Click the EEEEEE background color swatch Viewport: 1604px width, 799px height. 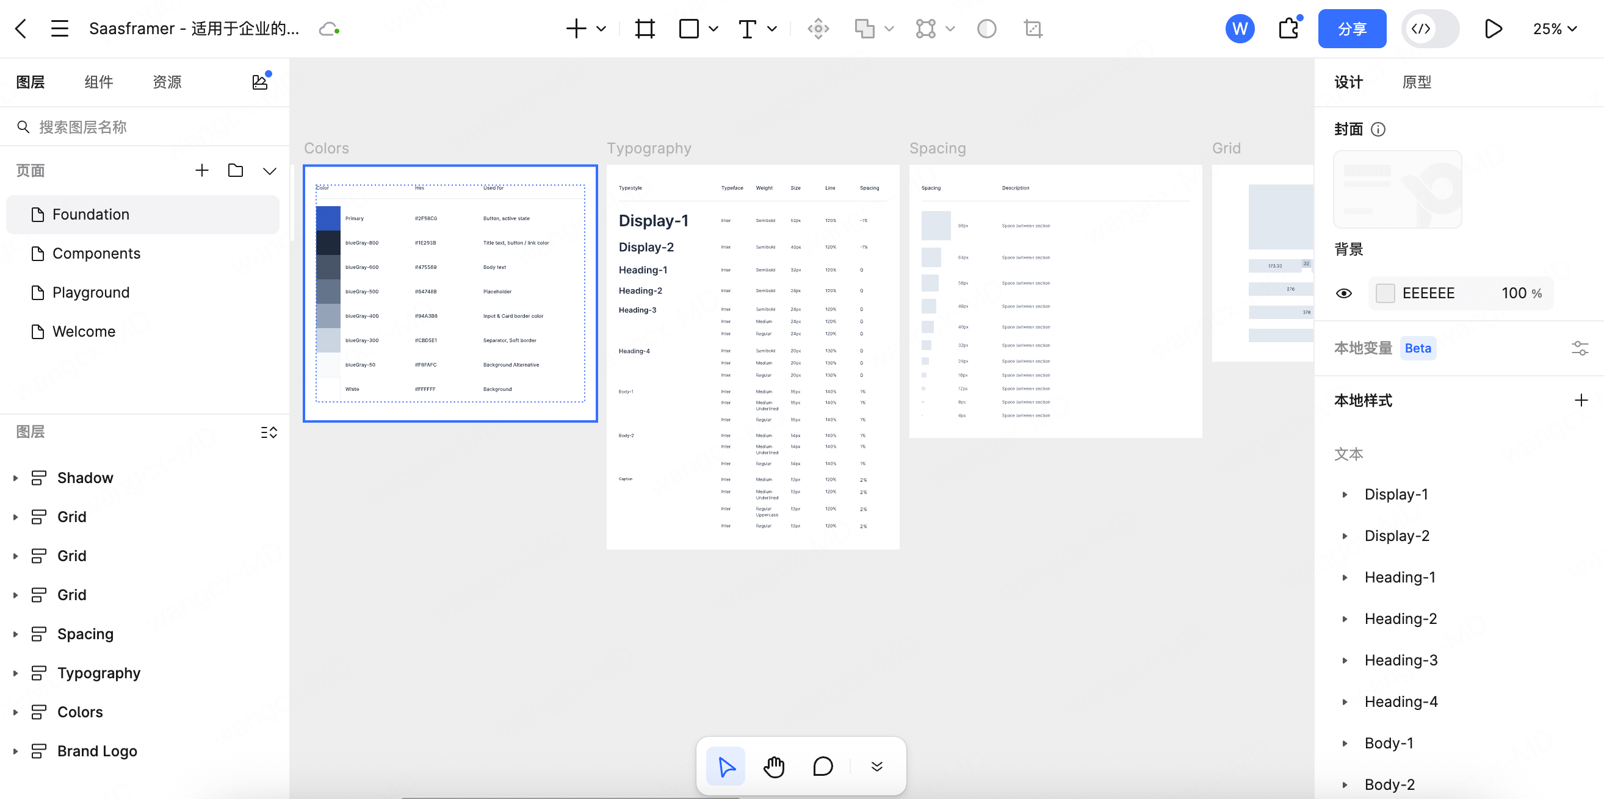[x=1385, y=293]
